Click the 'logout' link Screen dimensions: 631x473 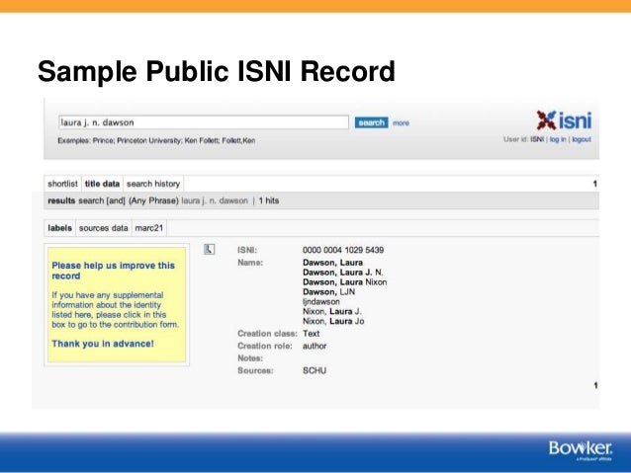[x=582, y=139]
